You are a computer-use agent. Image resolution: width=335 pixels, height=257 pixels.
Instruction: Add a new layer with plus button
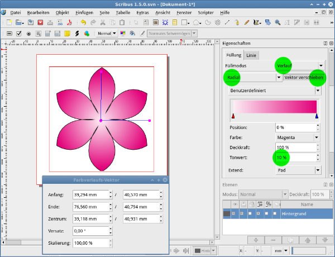click(255, 240)
